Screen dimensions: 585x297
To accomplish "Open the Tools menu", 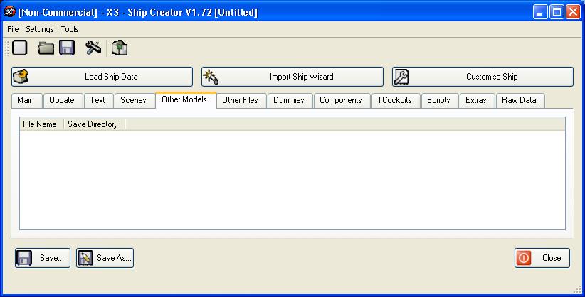I will tap(70, 29).
